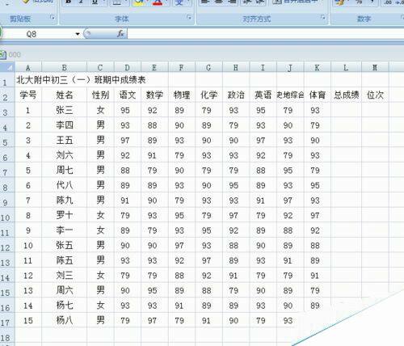Click the 姓名 header cell
The height and width of the screenshot is (346, 404).
64,95
